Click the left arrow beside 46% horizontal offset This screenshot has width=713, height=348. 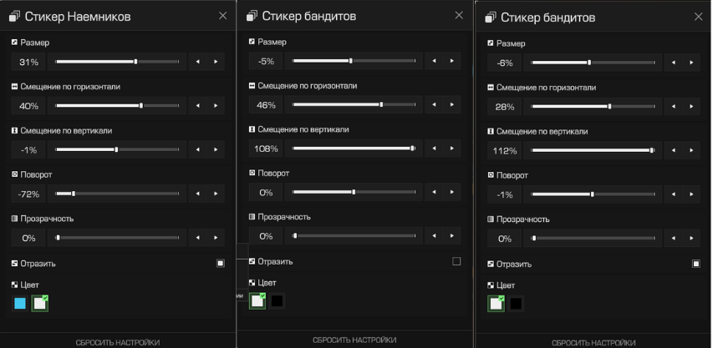435,105
